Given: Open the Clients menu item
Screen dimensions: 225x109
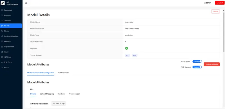Looking at the screenshot, I should 11,31.
